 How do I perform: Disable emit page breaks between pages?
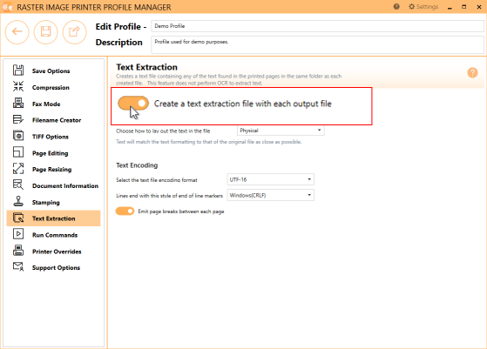[x=125, y=211]
